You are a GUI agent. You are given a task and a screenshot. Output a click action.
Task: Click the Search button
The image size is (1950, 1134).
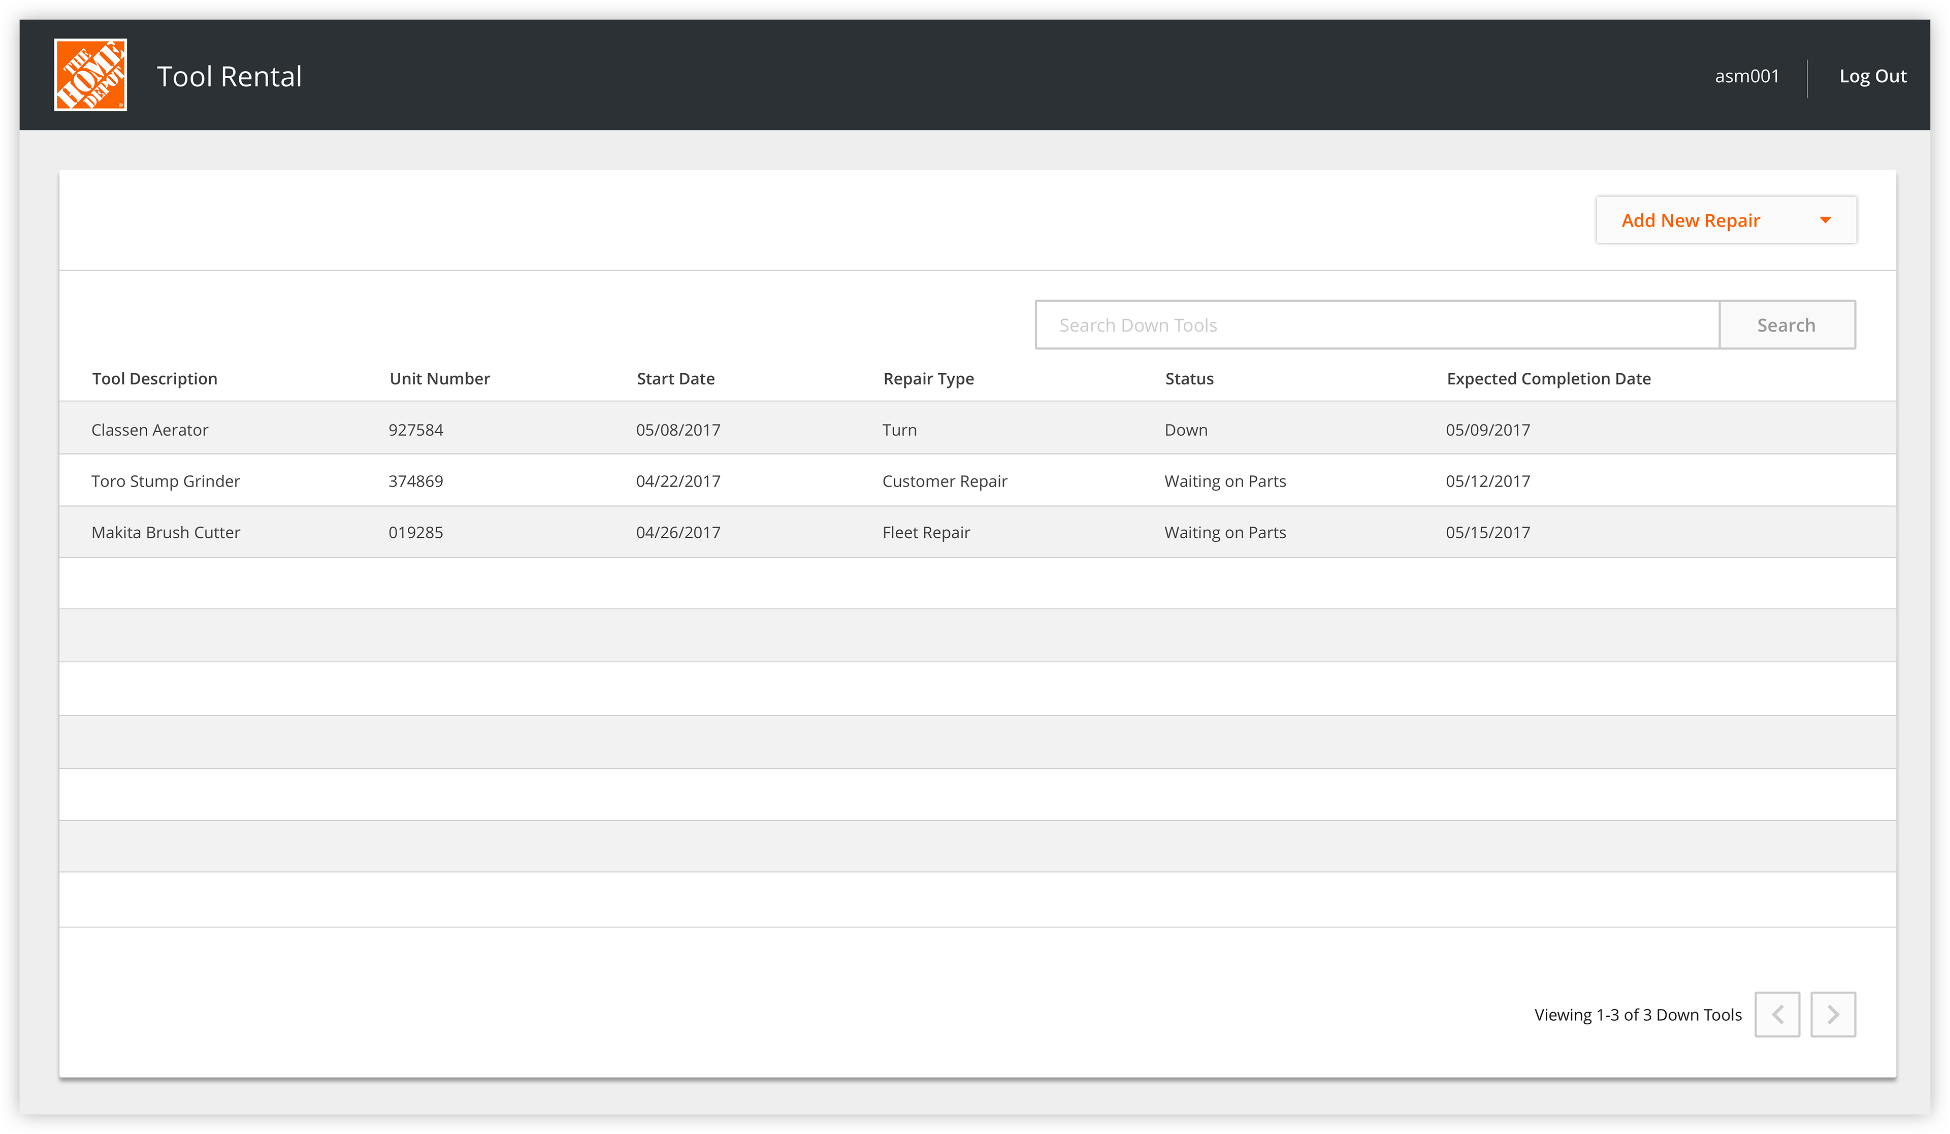coord(1786,325)
